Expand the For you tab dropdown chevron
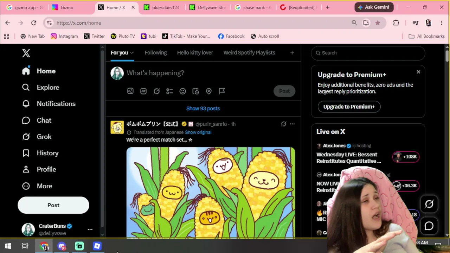 point(132,53)
